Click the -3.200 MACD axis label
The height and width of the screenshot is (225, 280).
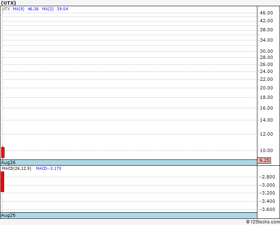tap(267, 193)
